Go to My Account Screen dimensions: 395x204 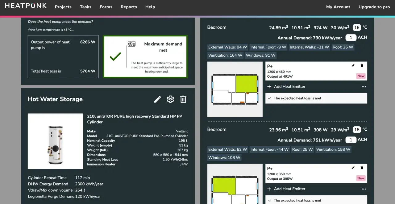[338, 7]
